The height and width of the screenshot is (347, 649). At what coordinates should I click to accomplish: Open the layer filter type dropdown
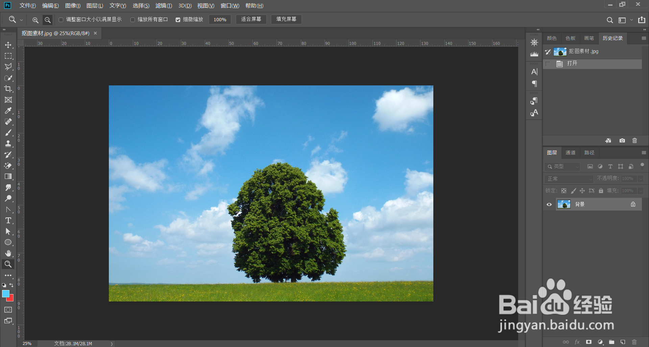[x=562, y=166]
